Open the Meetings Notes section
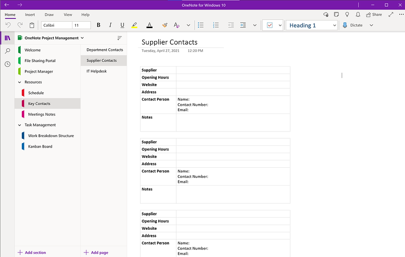Image resolution: width=405 pixels, height=257 pixels. [48, 114]
